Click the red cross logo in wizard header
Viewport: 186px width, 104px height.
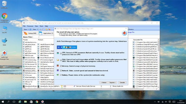124,33
